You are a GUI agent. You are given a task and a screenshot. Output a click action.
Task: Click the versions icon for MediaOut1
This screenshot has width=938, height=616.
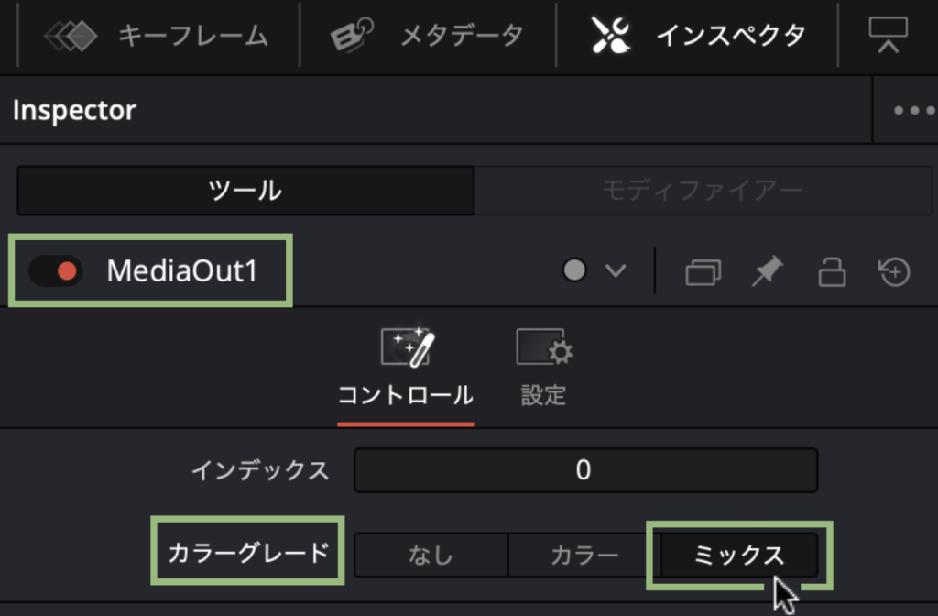click(703, 272)
